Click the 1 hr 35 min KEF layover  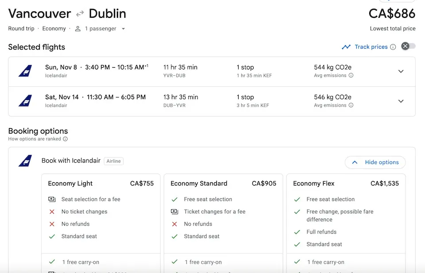pyautogui.click(x=254, y=76)
